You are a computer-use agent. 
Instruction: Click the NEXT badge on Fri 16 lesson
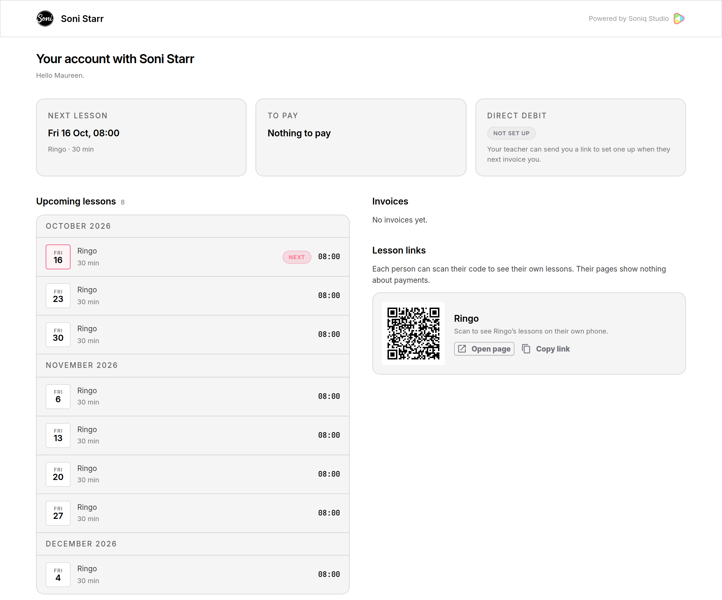[x=297, y=257]
